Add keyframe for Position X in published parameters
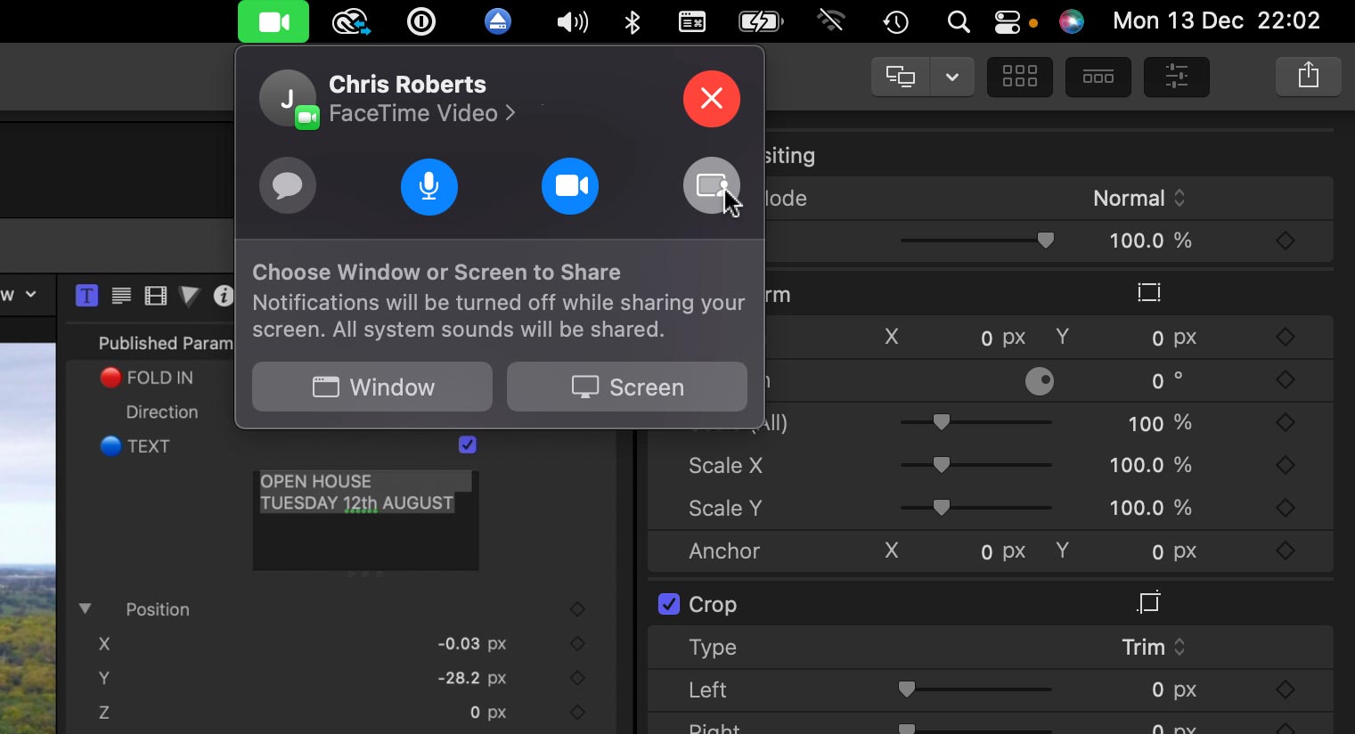 click(x=577, y=643)
